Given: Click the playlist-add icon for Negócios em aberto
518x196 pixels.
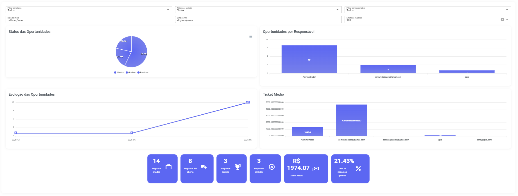Looking at the screenshot, I should point(204,167).
